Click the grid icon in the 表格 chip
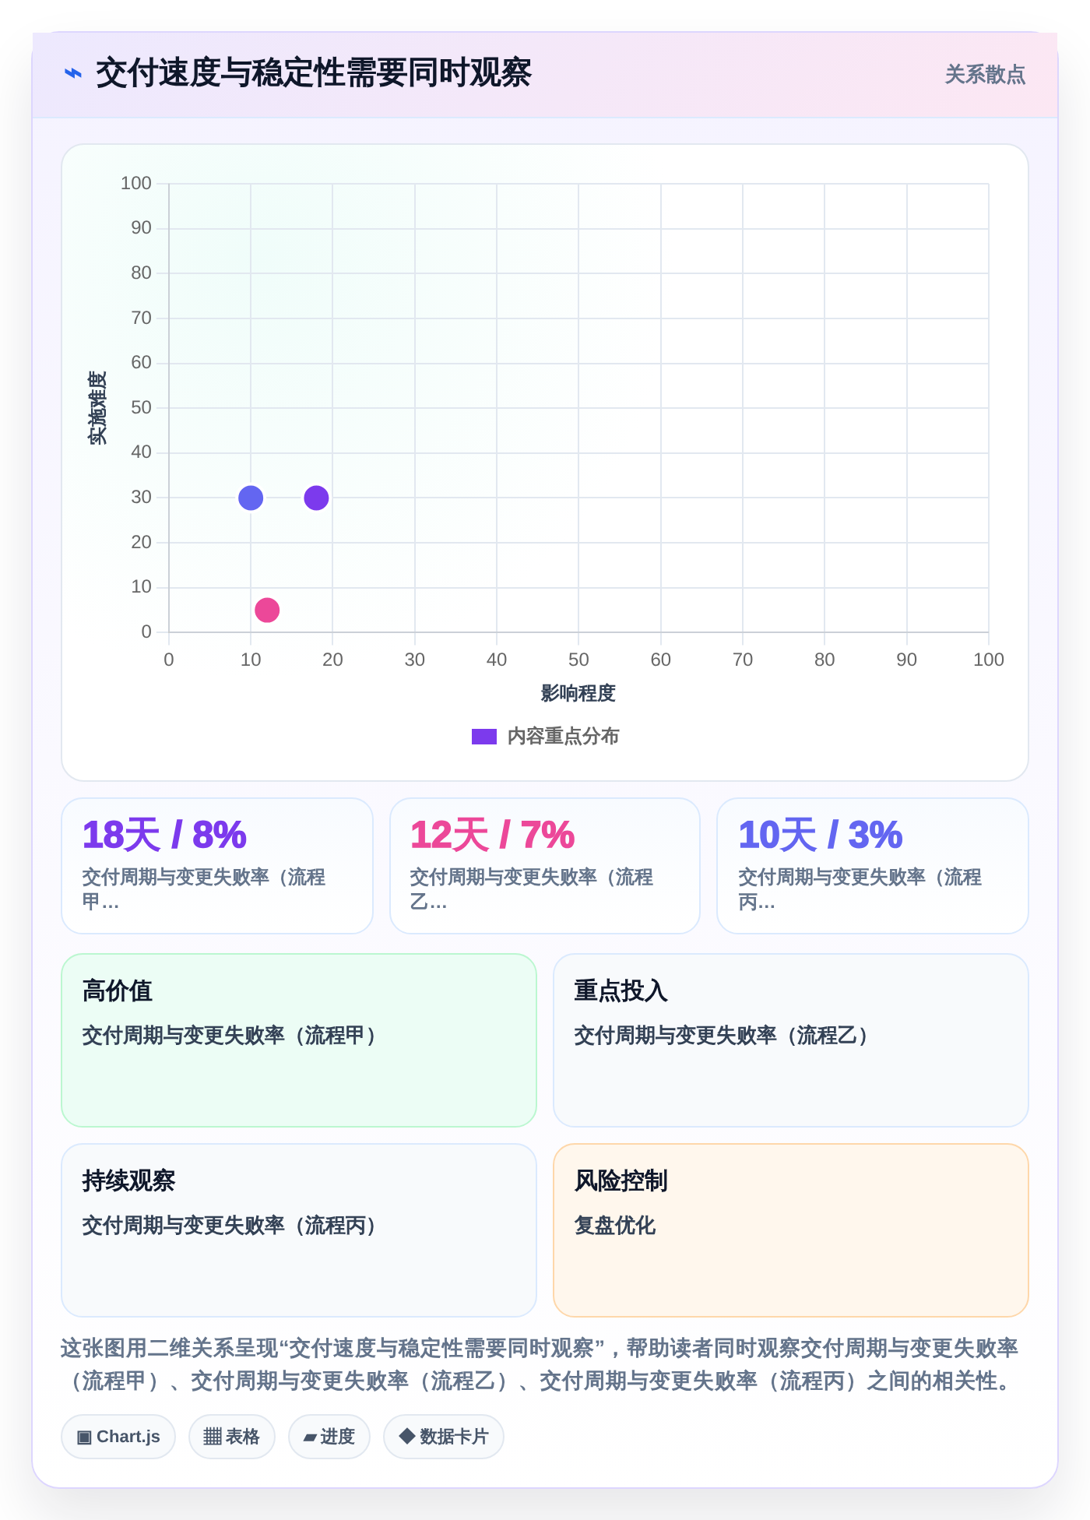Screen dimensions: 1090x1520 (x=213, y=1437)
